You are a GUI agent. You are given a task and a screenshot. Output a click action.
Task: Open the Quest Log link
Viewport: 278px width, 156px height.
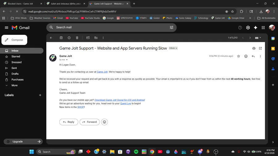(x=125, y=104)
